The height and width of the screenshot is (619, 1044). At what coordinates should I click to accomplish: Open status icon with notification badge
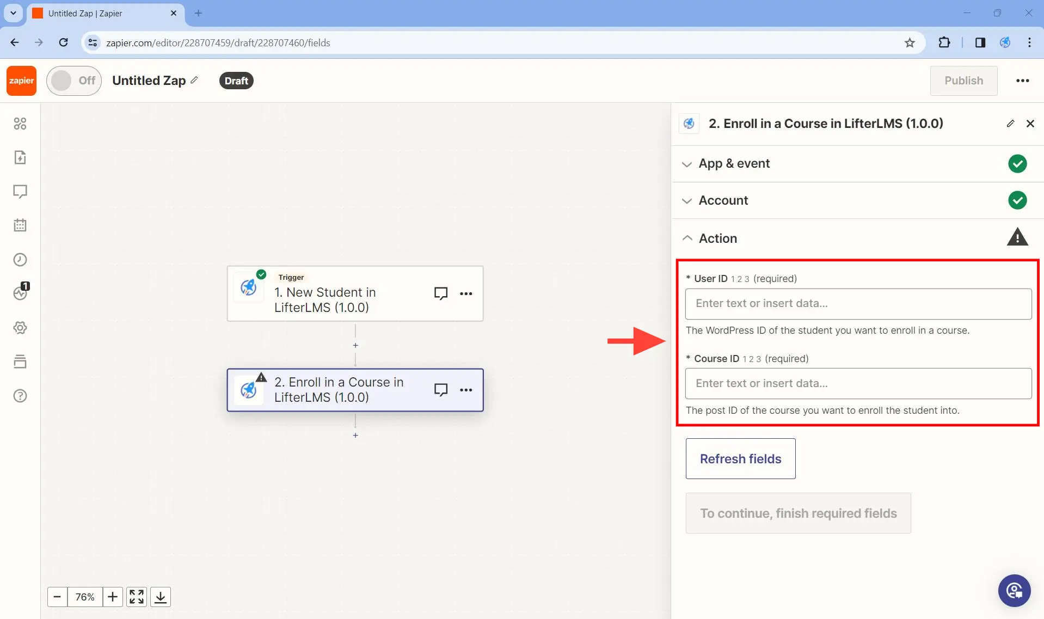coord(20,293)
